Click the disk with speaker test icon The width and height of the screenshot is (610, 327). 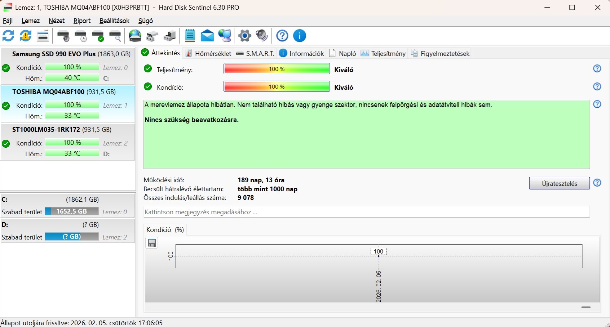click(x=63, y=36)
